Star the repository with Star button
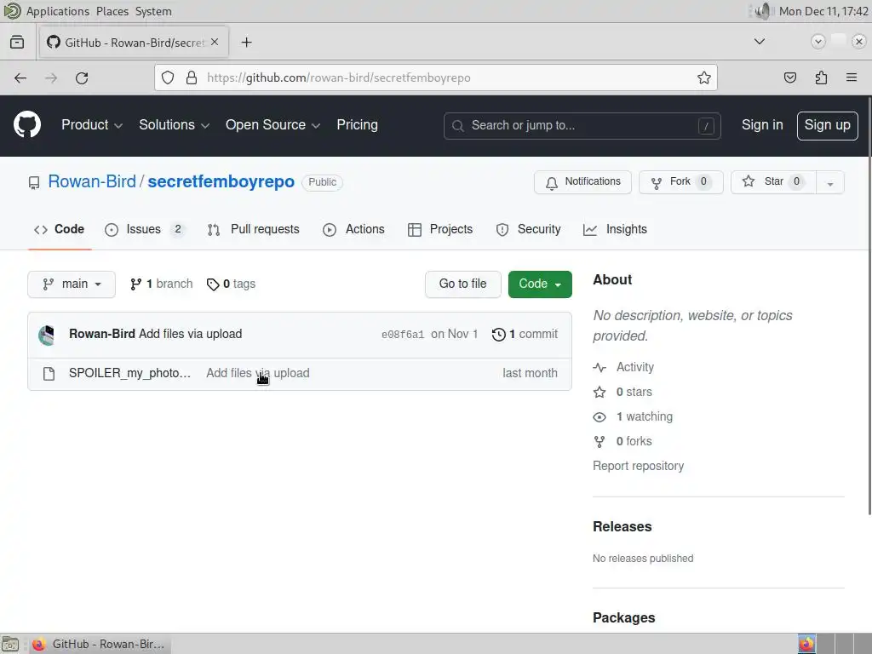The height and width of the screenshot is (654, 872). (773, 182)
